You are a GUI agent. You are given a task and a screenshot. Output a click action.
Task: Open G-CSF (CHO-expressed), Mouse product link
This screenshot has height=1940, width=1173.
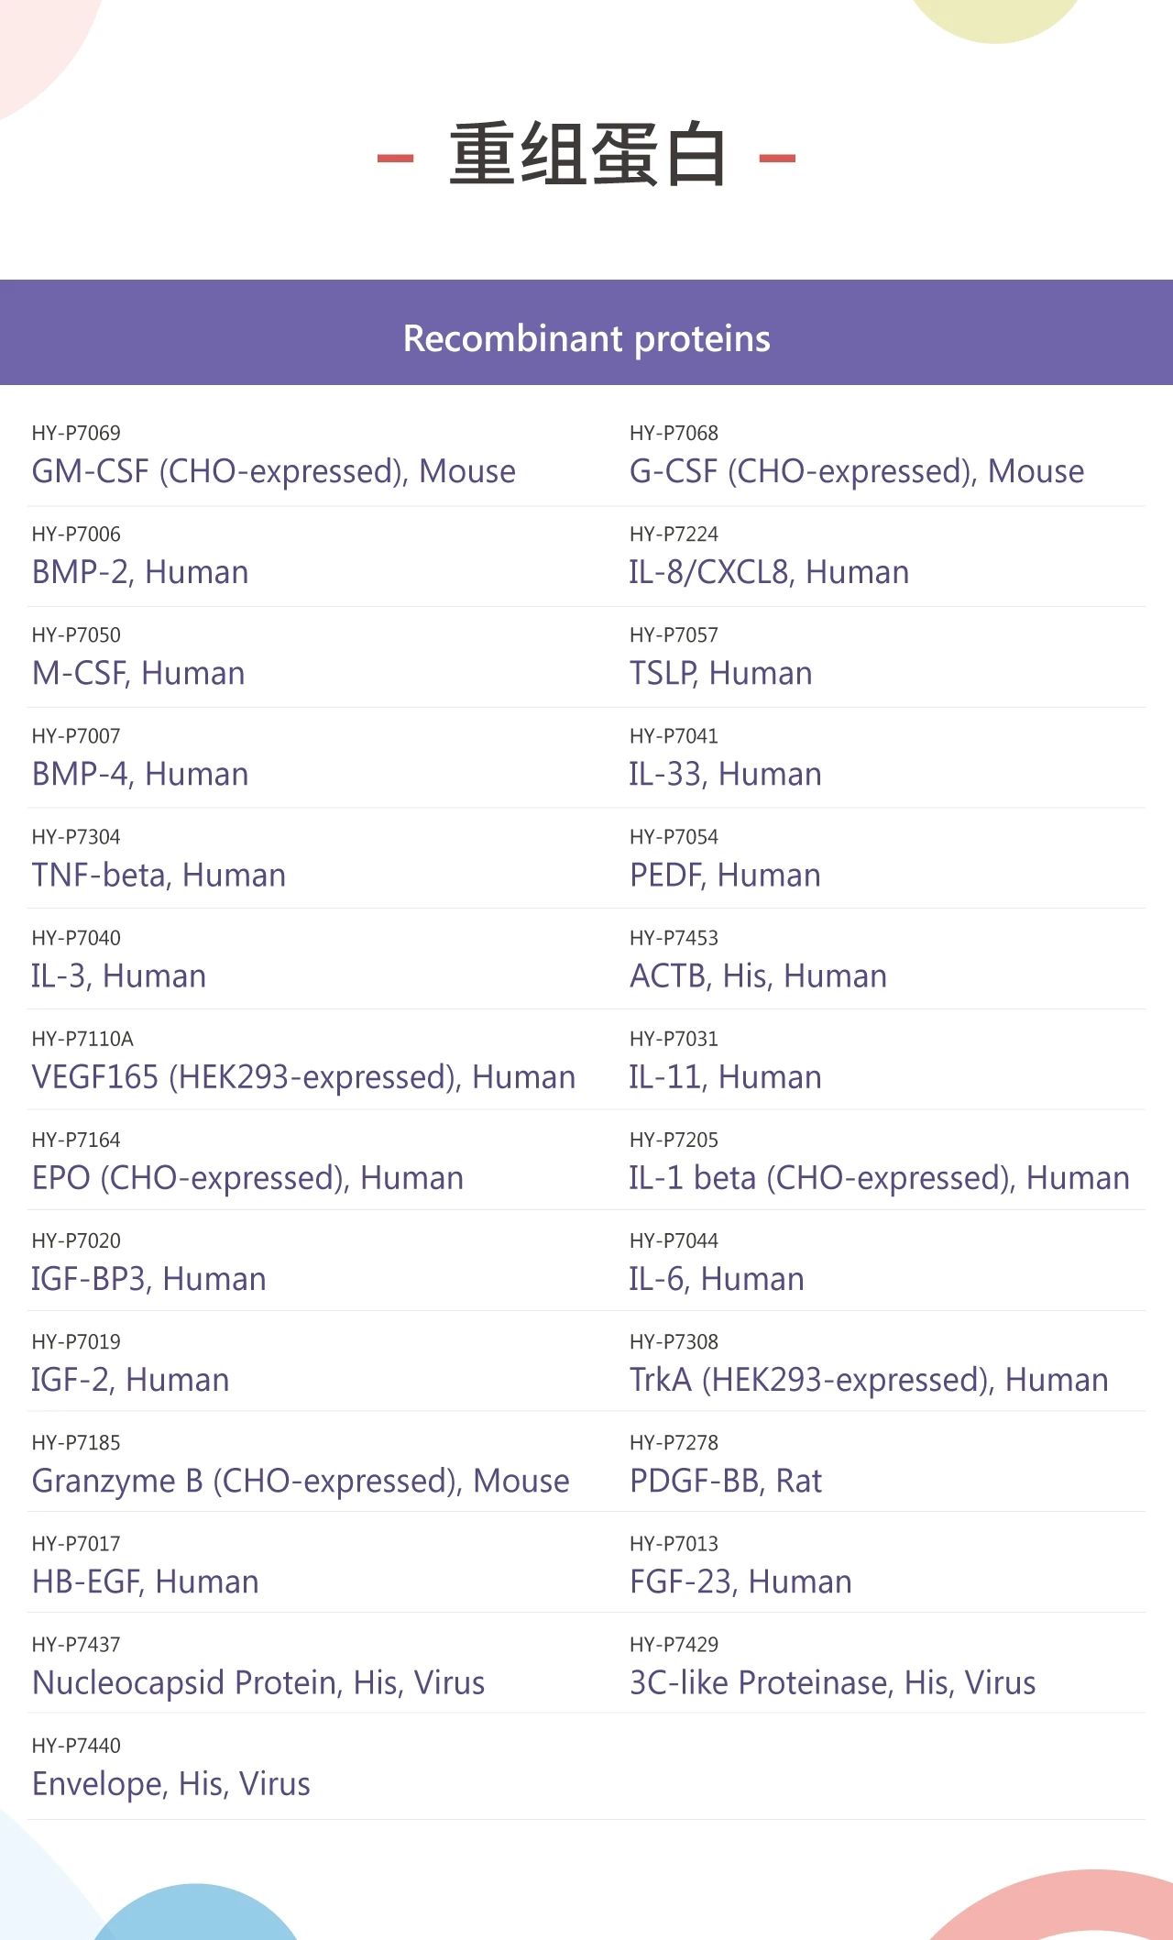click(857, 471)
